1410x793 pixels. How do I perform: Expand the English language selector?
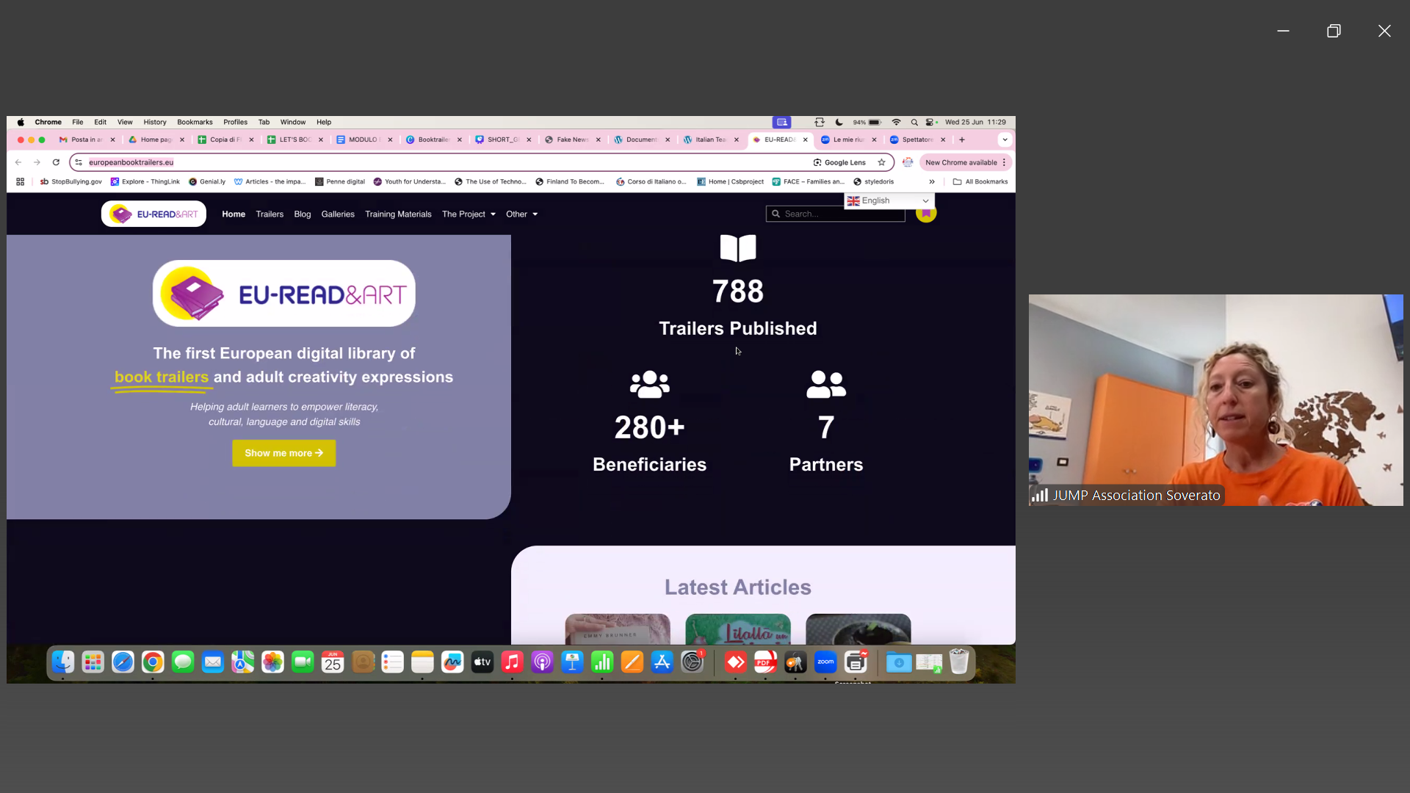[x=889, y=200]
